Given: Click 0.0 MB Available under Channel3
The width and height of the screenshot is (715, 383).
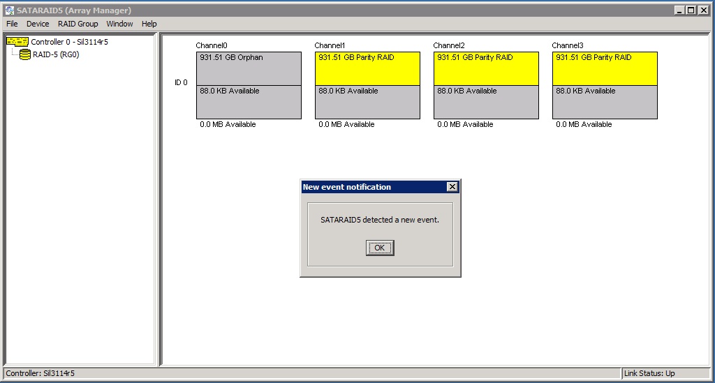Looking at the screenshot, I should 584,124.
